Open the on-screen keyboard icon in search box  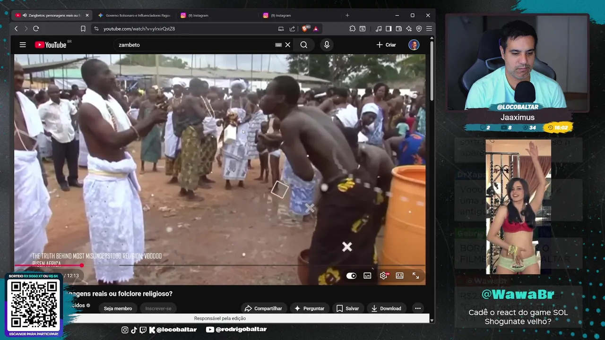(x=278, y=45)
